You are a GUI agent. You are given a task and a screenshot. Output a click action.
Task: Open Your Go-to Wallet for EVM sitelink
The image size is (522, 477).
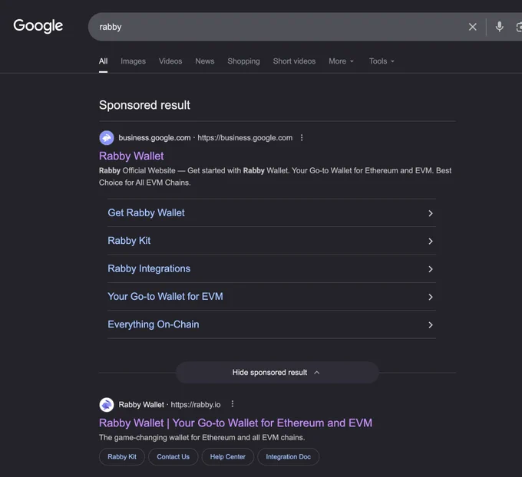pos(166,296)
